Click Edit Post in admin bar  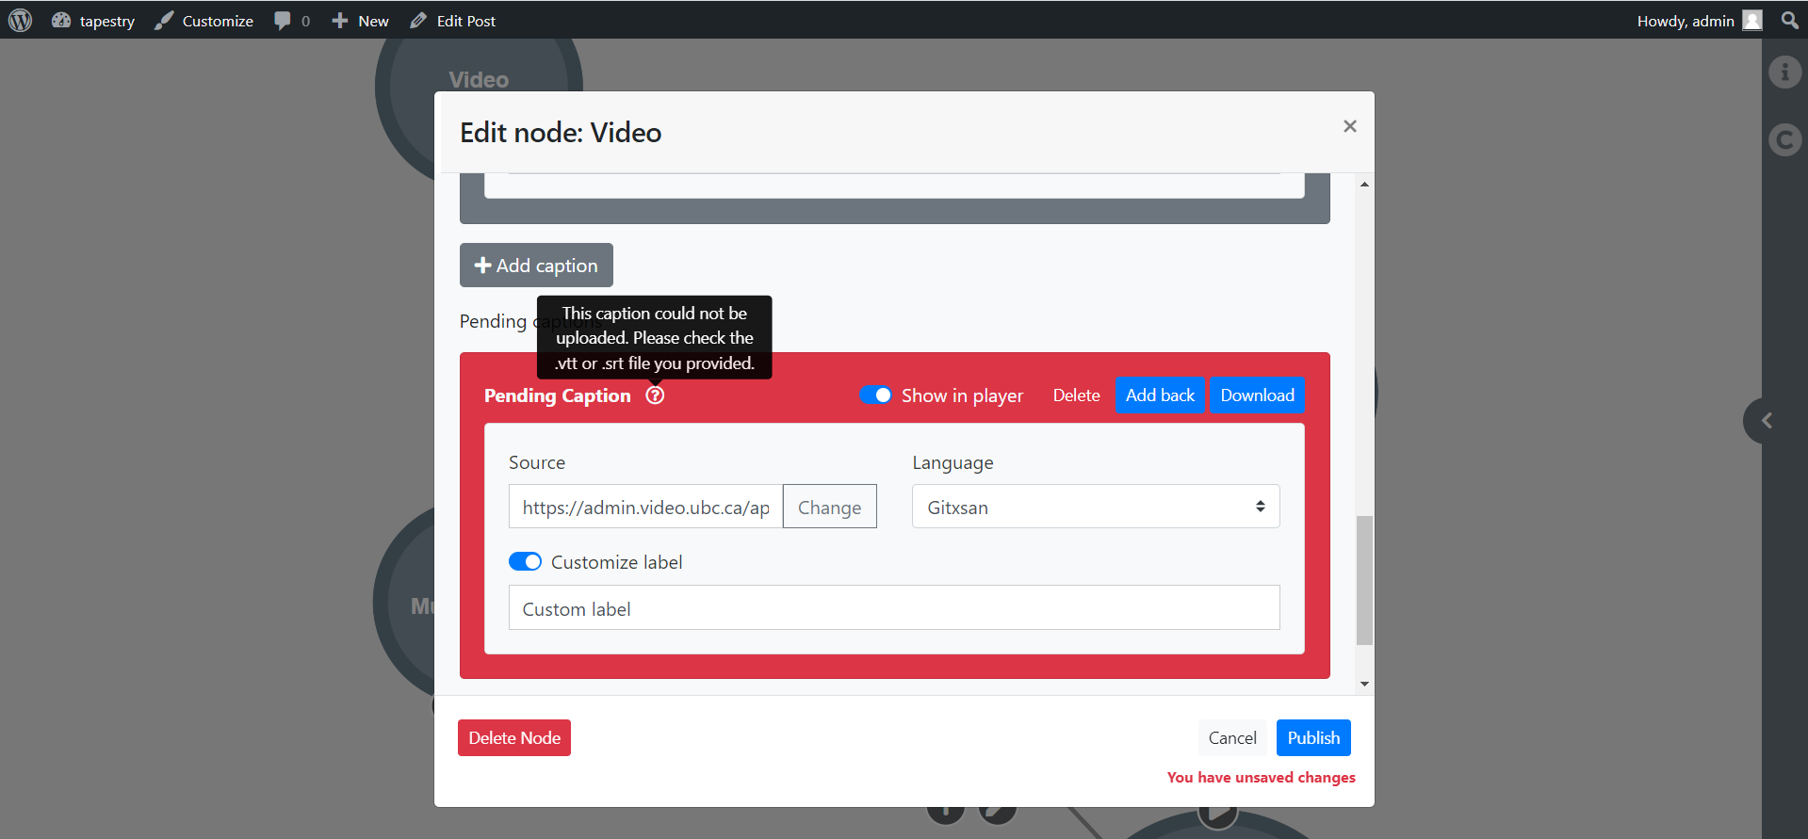[453, 21]
